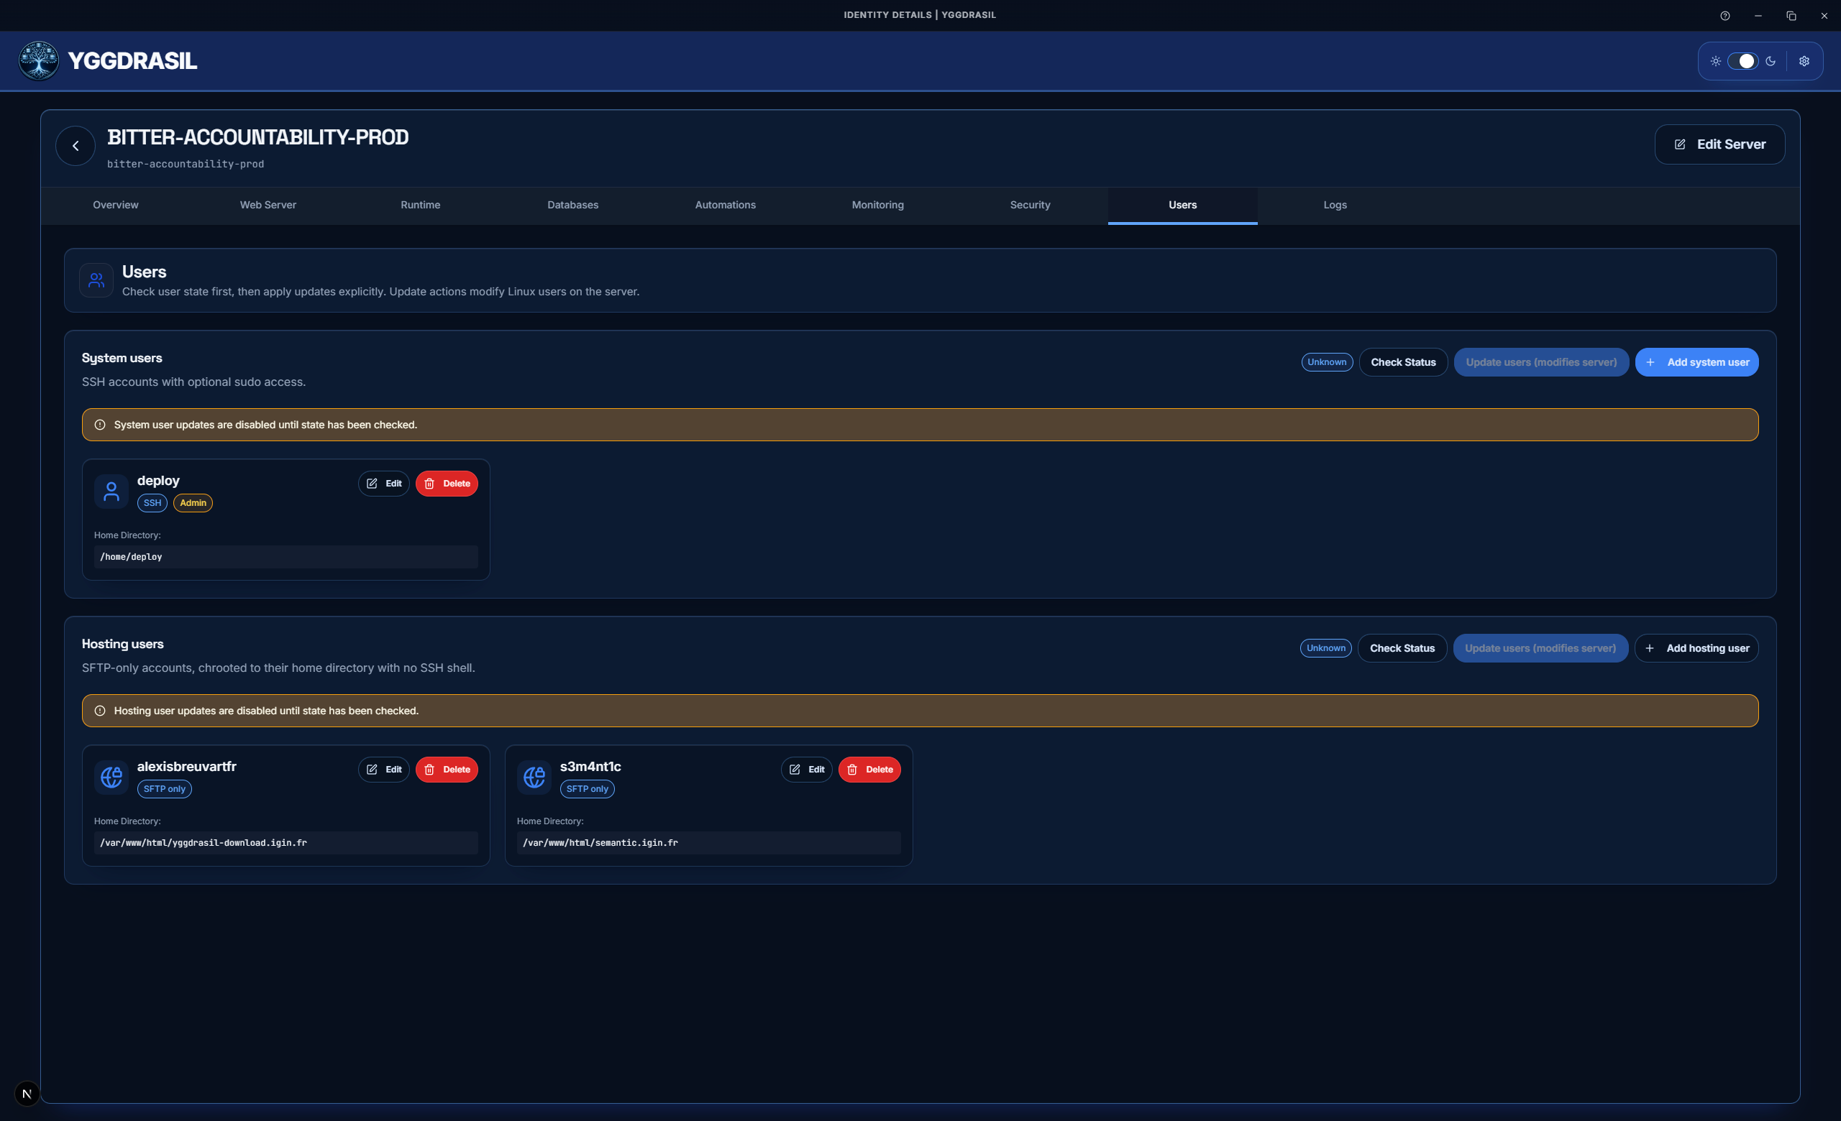This screenshot has width=1841, height=1121.
Task: Click the deploy user avatar icon
Action: pyautogui.click(x=111, y=491)
